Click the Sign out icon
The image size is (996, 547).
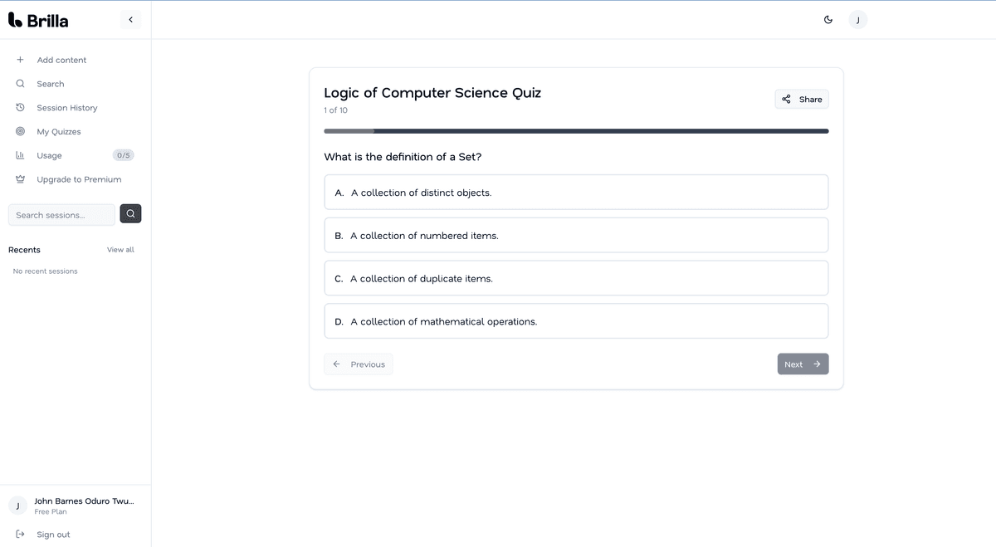[20, 535]
